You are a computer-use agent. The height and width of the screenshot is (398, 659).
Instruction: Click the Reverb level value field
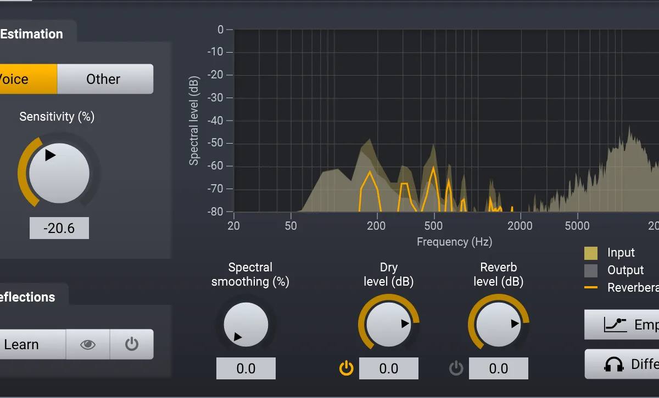coord(499,368)
